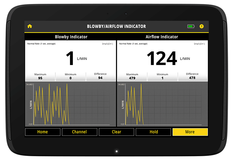Check the green battery status icon
Image resolution: width=234 pixels, height=168 pixels.
pos(191,26)
